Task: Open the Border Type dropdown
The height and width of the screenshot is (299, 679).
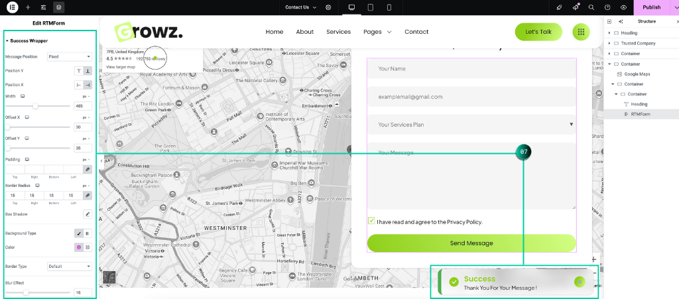Action: 69,267
